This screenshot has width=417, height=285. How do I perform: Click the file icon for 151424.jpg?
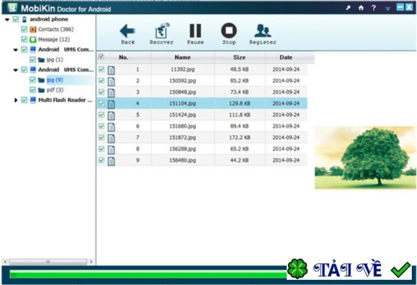pos(111,115)
